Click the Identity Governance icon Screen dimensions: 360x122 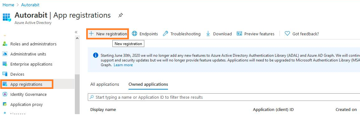[x=5, y=94]
